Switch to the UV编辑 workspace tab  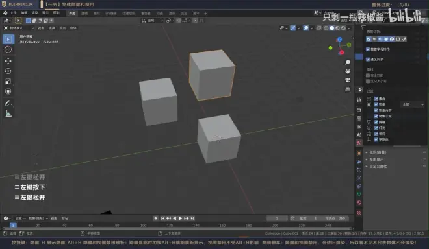(111, 14)
